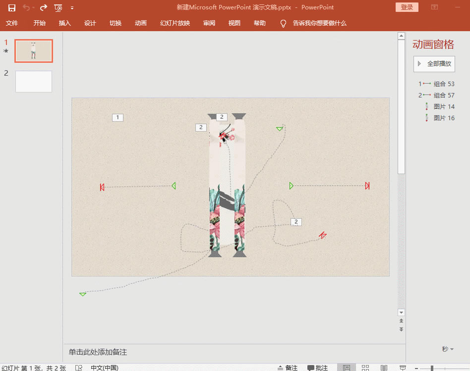Click animation tag 1 on the slide

point(117,118)
